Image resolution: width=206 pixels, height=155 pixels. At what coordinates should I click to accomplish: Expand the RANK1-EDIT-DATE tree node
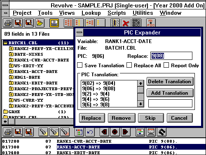pyautogui.click(x=11, y=83)
